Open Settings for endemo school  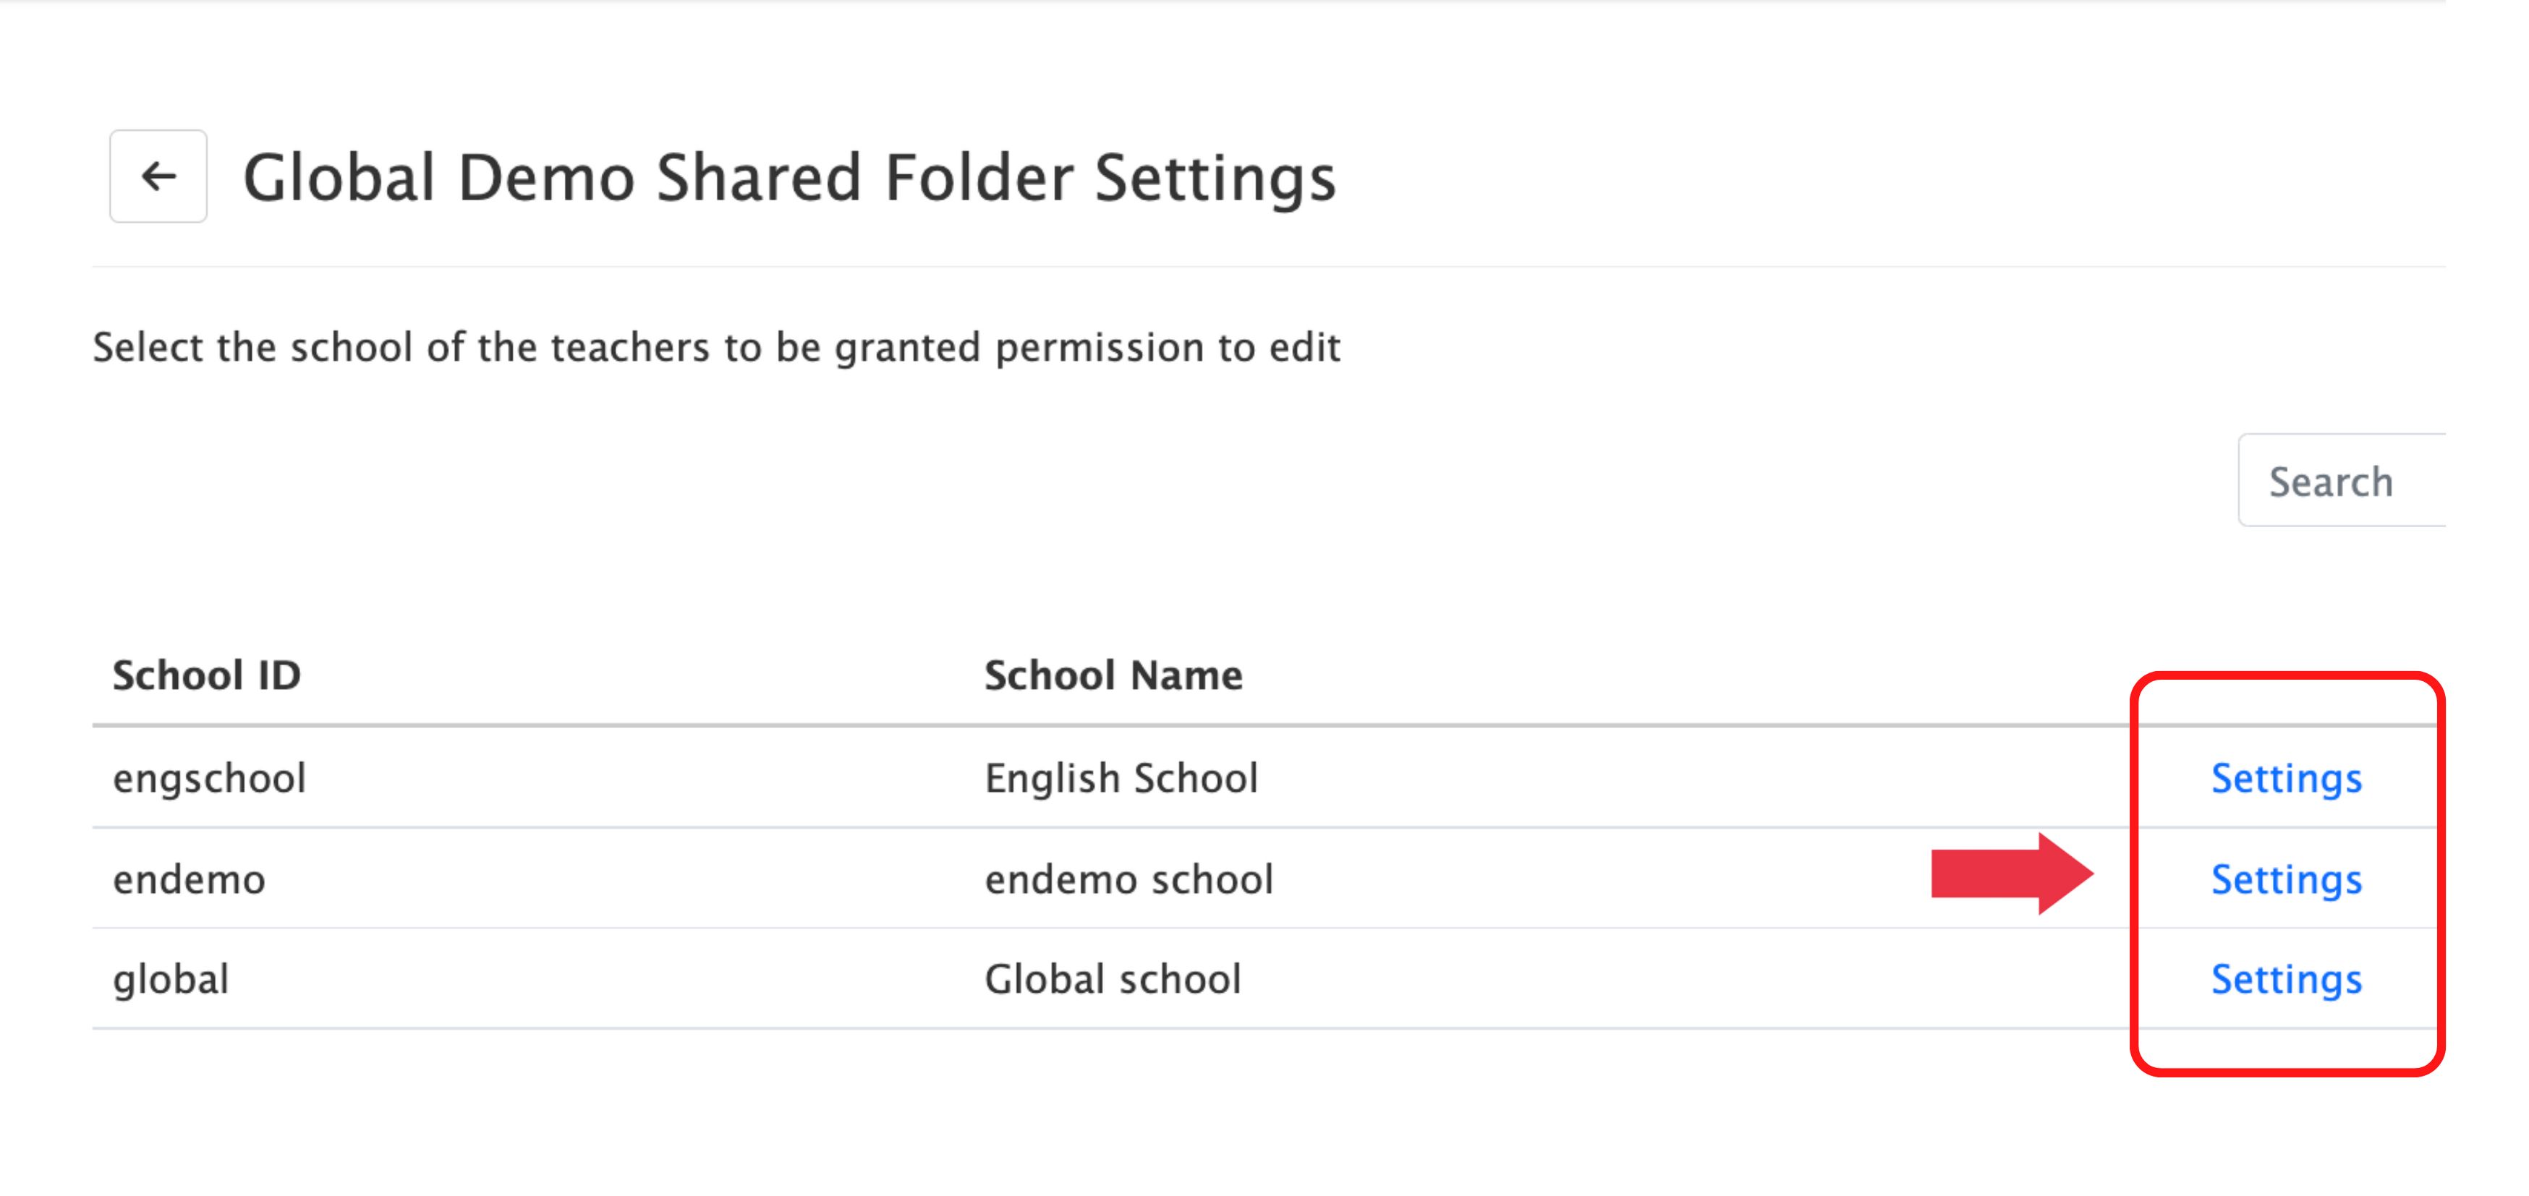[2285, 880]
